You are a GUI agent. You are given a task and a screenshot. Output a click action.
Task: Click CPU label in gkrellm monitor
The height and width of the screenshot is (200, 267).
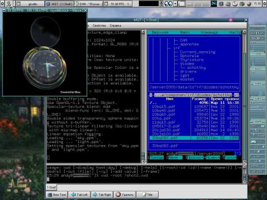click(x=258, y=53)
